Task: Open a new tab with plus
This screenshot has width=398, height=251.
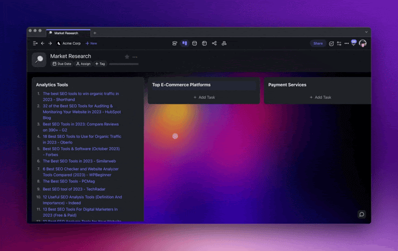Action: coord(95,32)
